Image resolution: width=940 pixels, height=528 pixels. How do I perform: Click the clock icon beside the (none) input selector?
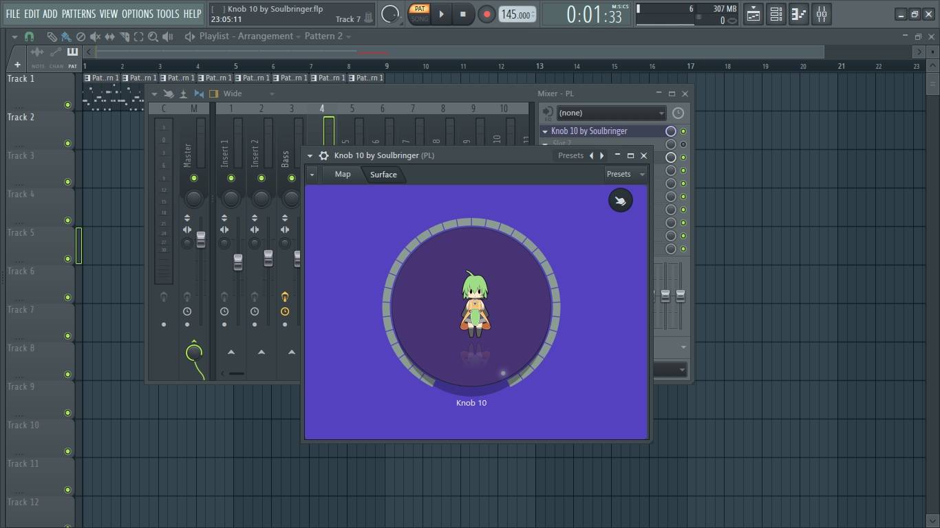click(678, 113)
